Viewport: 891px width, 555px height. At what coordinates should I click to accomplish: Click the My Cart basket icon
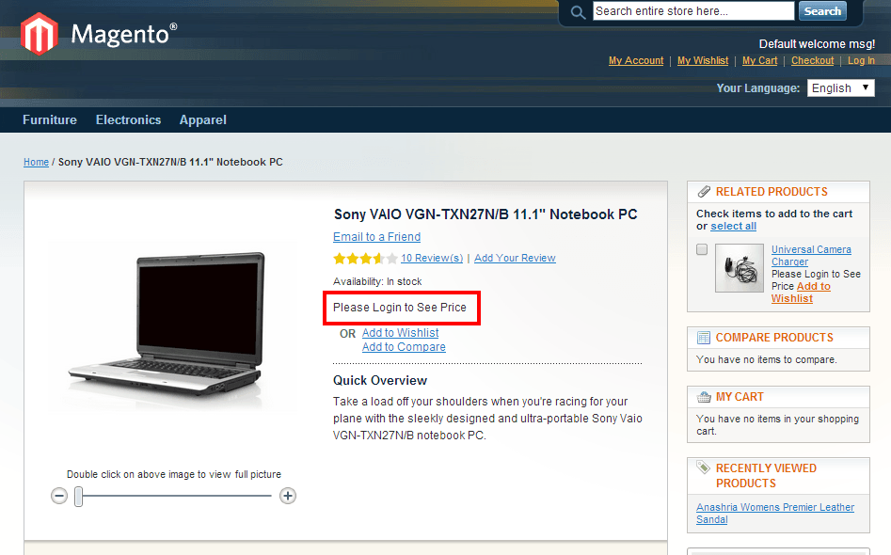click(x=704, y=397)
